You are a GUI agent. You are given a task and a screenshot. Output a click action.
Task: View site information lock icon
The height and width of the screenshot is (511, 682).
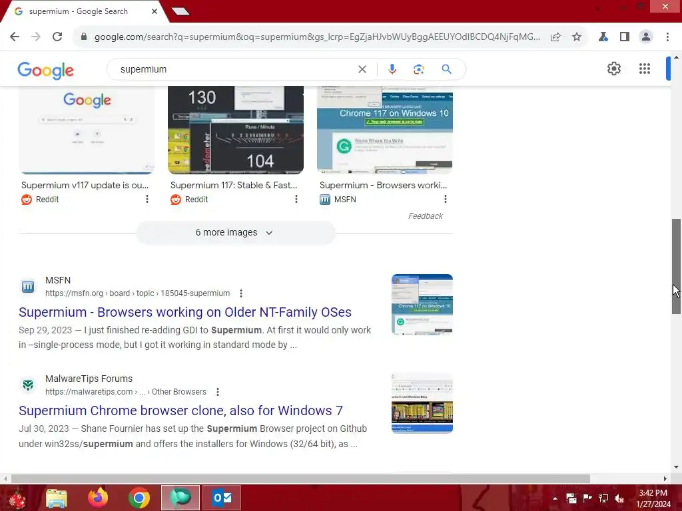pyautogui.click(x=84, y=37)
